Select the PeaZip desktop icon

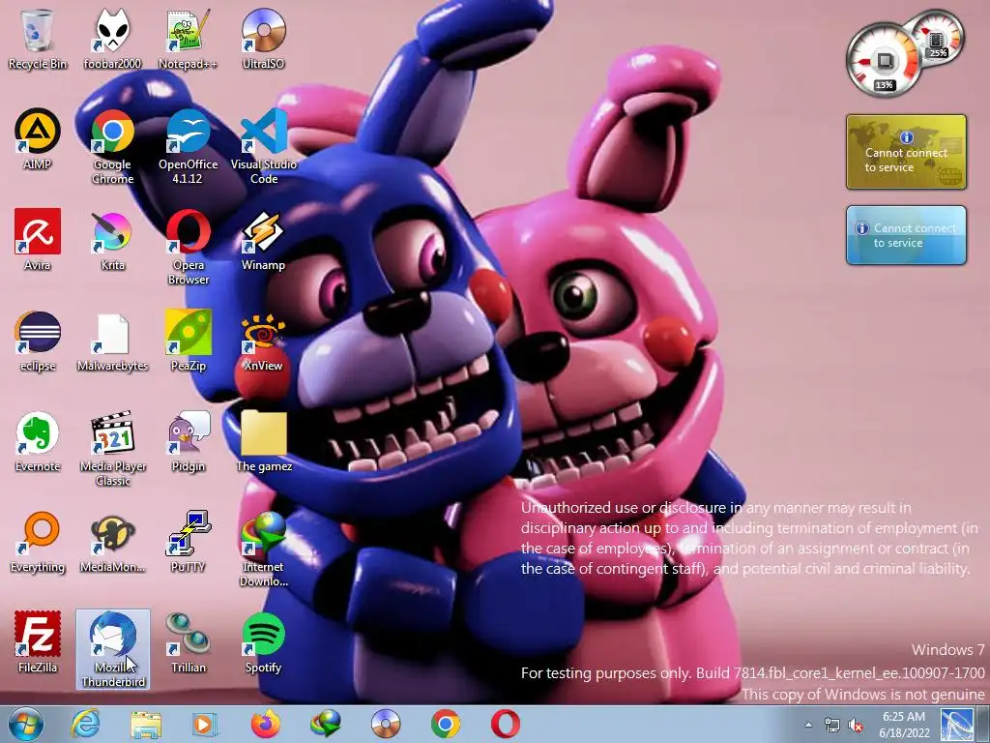tap(188, 340)
